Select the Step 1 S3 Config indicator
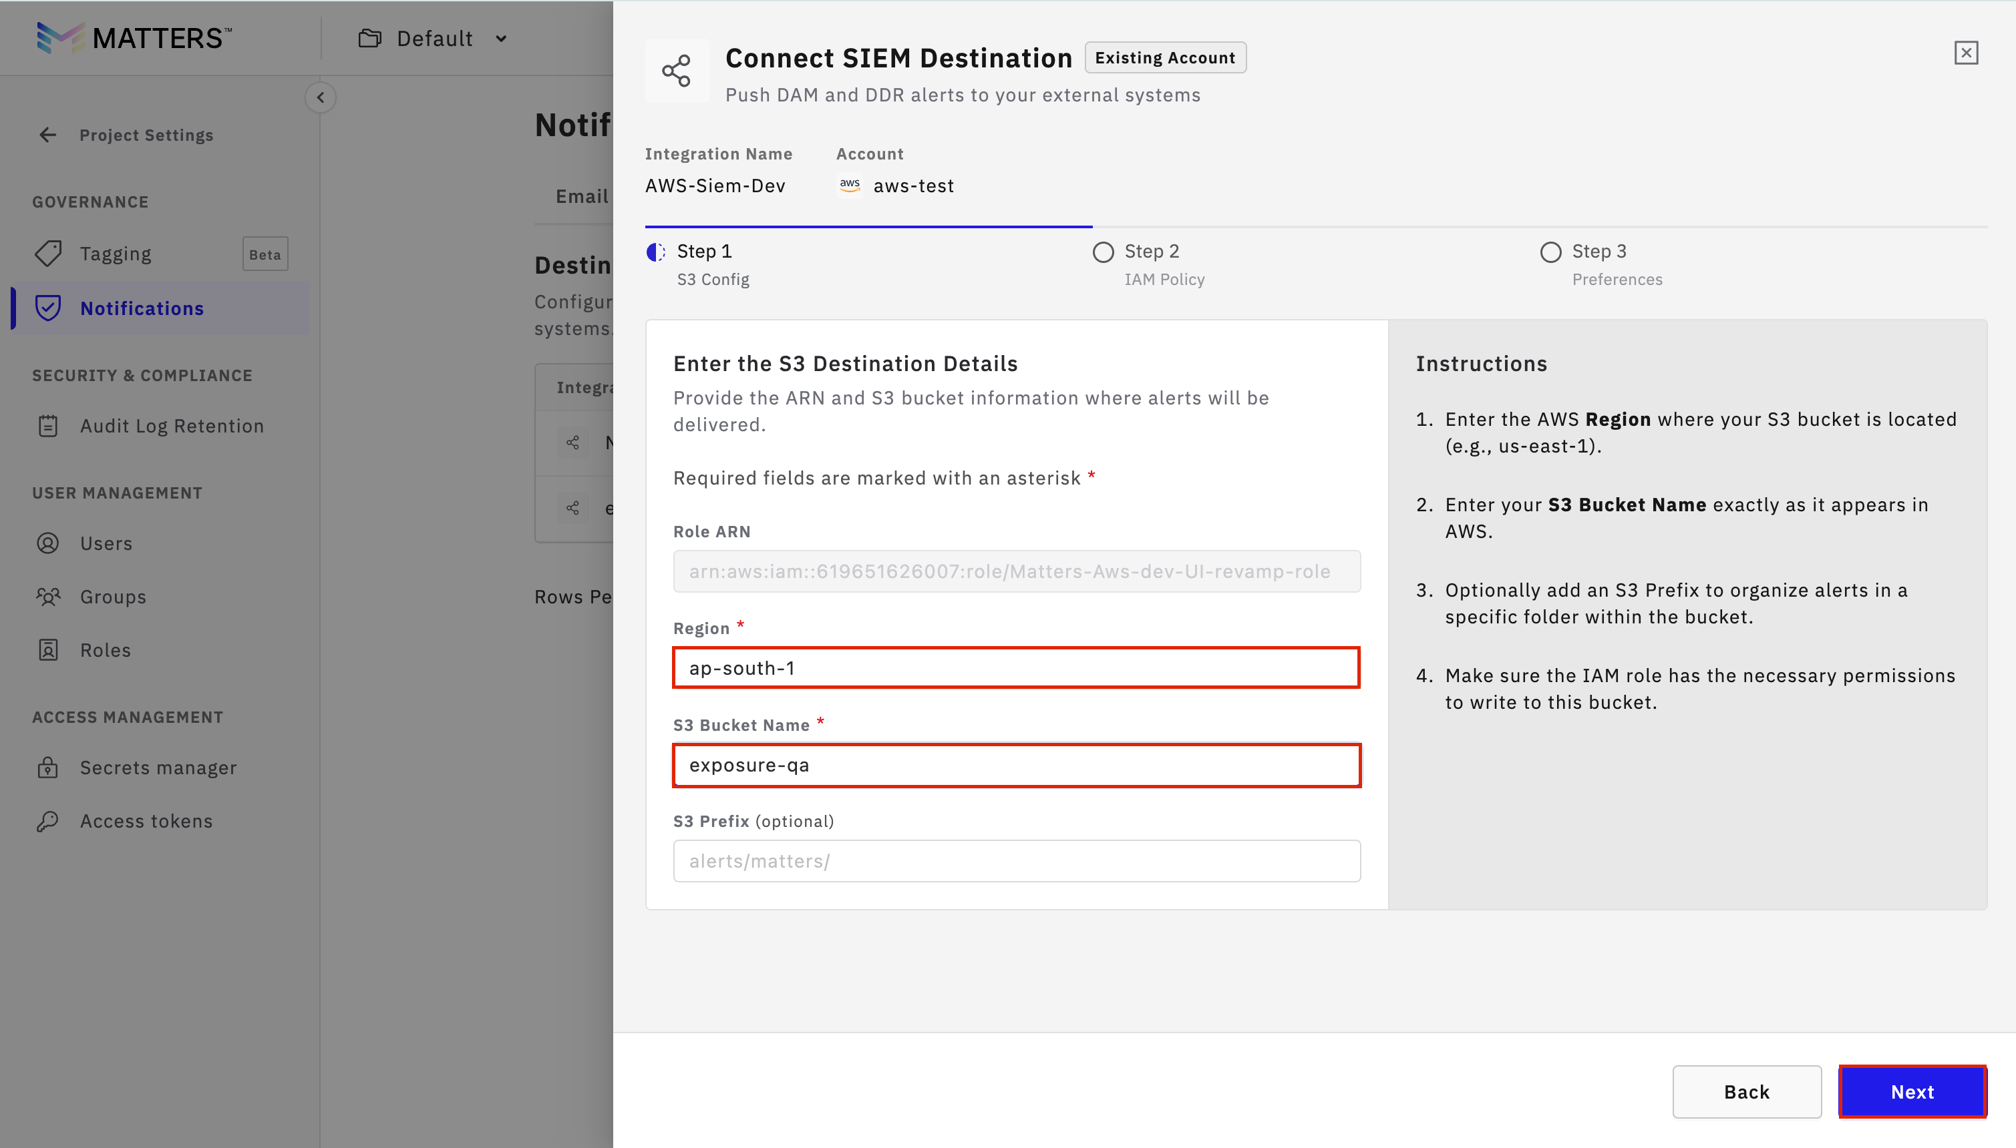 pos(655,252)
